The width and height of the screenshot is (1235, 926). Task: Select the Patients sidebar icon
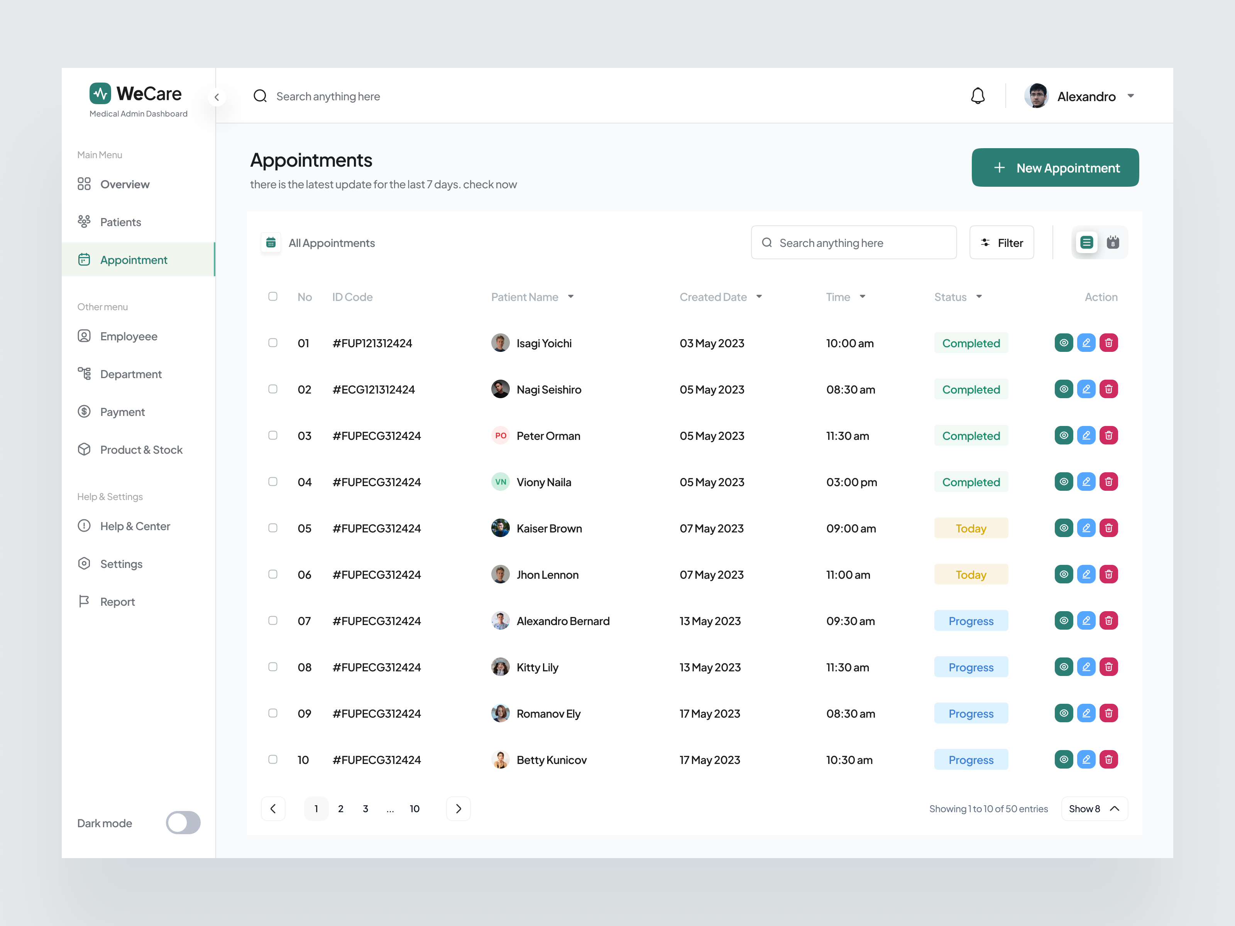(x=84, y=221)
